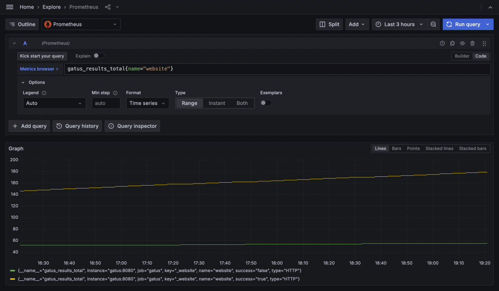This screenshot has width=499, height=291.
Task: Click the share icon beside Prometheus breadcrumb
Action: [108, 7]
